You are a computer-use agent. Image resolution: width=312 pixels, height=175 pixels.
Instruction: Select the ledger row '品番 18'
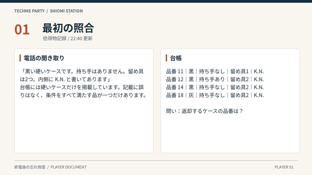click(x=215, y=95)
